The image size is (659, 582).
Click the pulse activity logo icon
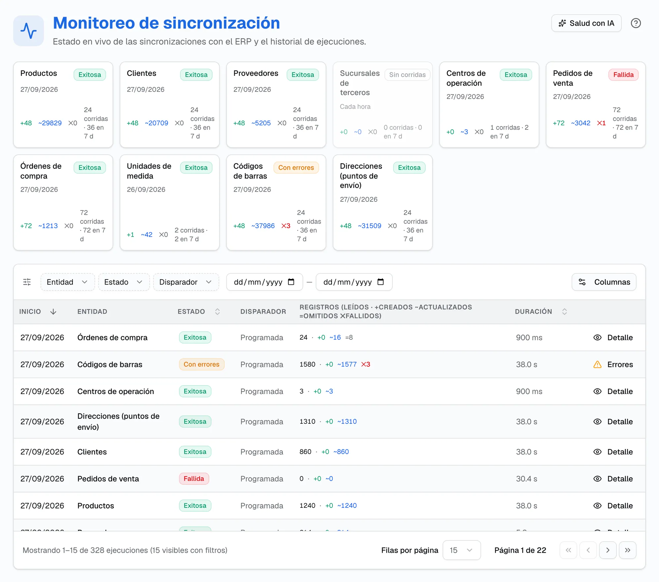pos(29,31)
